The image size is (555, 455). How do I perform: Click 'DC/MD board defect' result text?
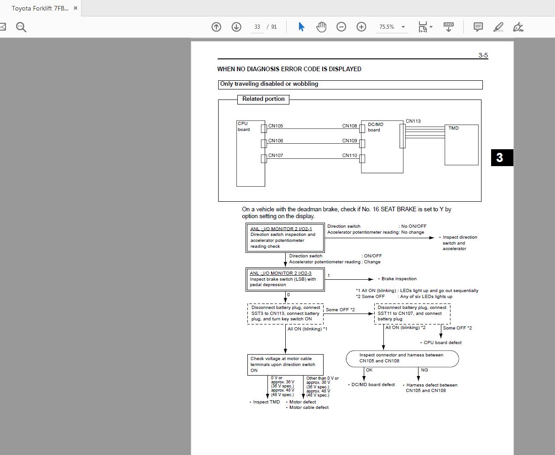click(x=373, y=384)
